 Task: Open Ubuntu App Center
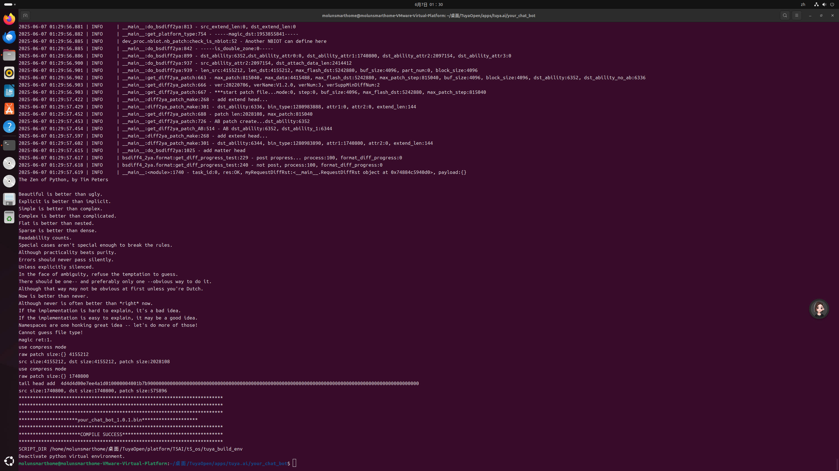[x=9, y=109]
